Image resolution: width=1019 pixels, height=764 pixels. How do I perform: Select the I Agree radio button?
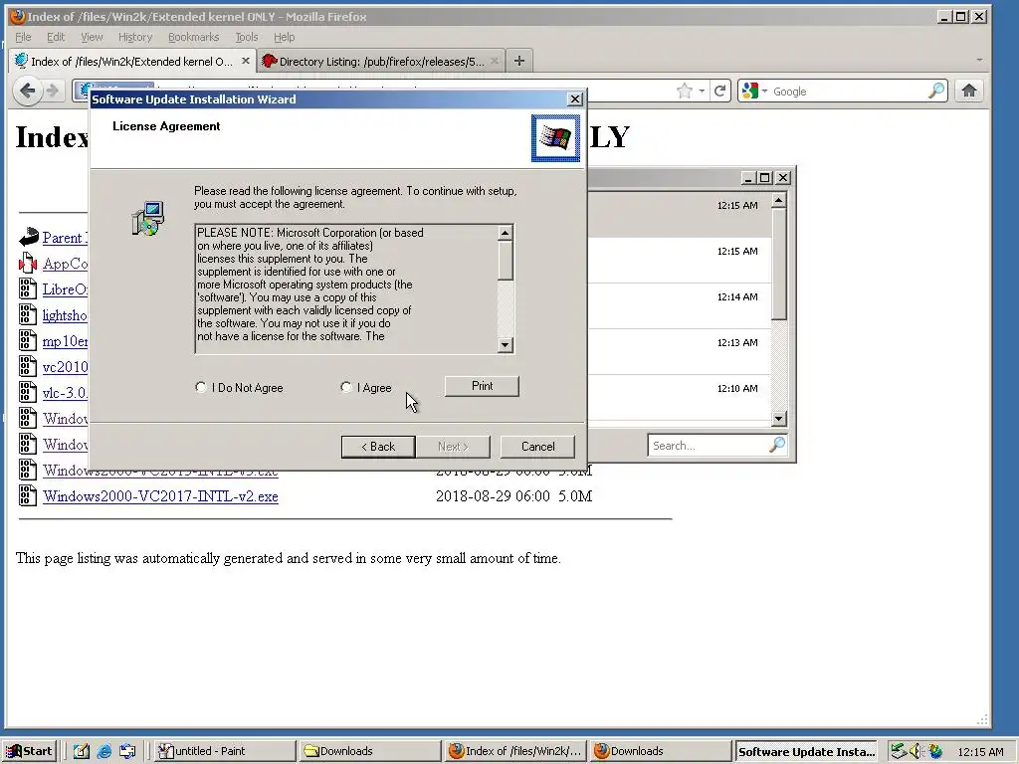345,387
